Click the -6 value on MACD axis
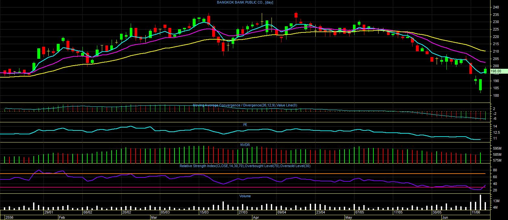Image resolution: width=508 pixels, height=220 pixels. [494, 118]
